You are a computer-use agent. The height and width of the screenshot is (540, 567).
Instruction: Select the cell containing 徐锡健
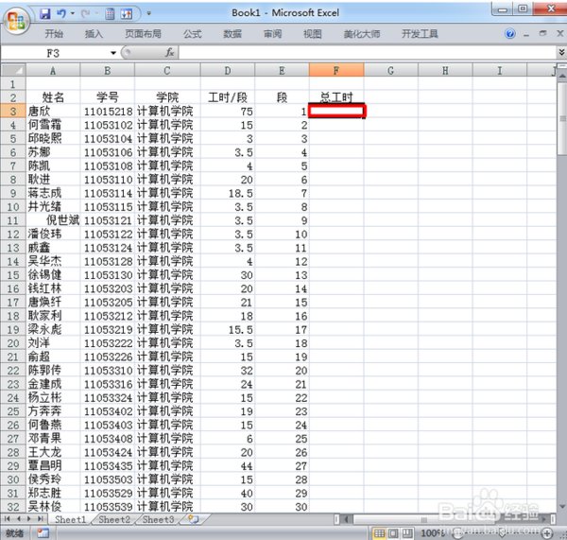(53, 274)
